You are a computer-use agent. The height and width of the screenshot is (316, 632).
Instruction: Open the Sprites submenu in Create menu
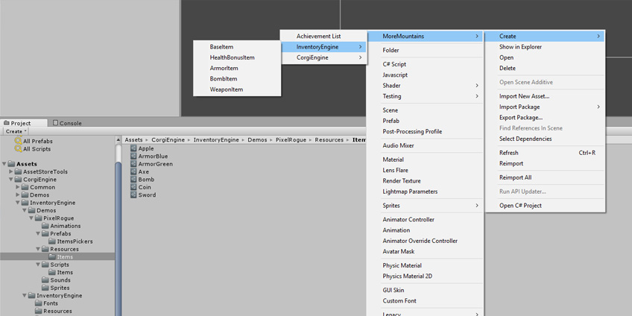(x=425, y=206)
